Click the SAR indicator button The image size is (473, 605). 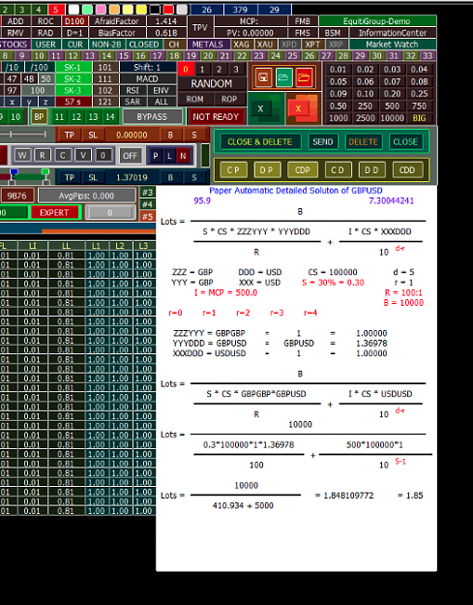click(133, 102)
